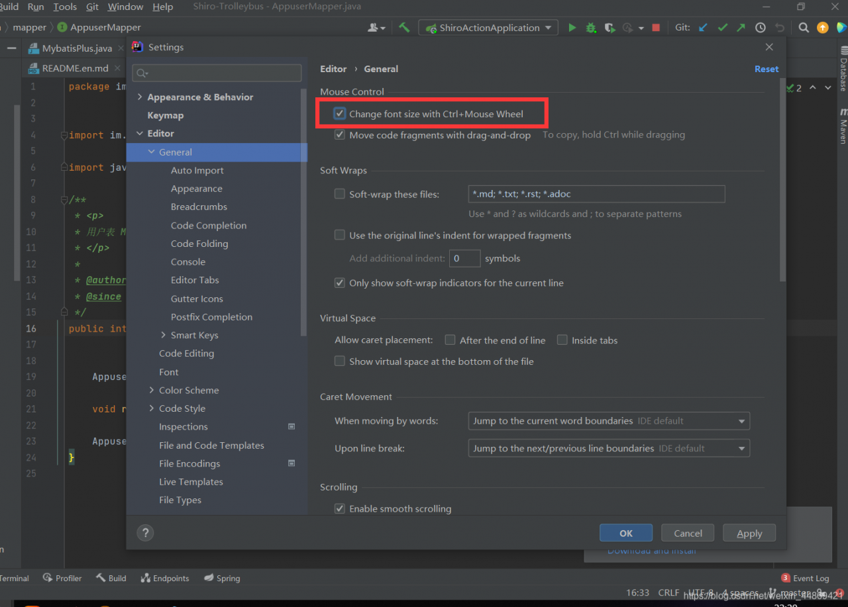Click the help question mark in Settings
Image resolution: width=848 pixels, height=607 pixels.
145,533
